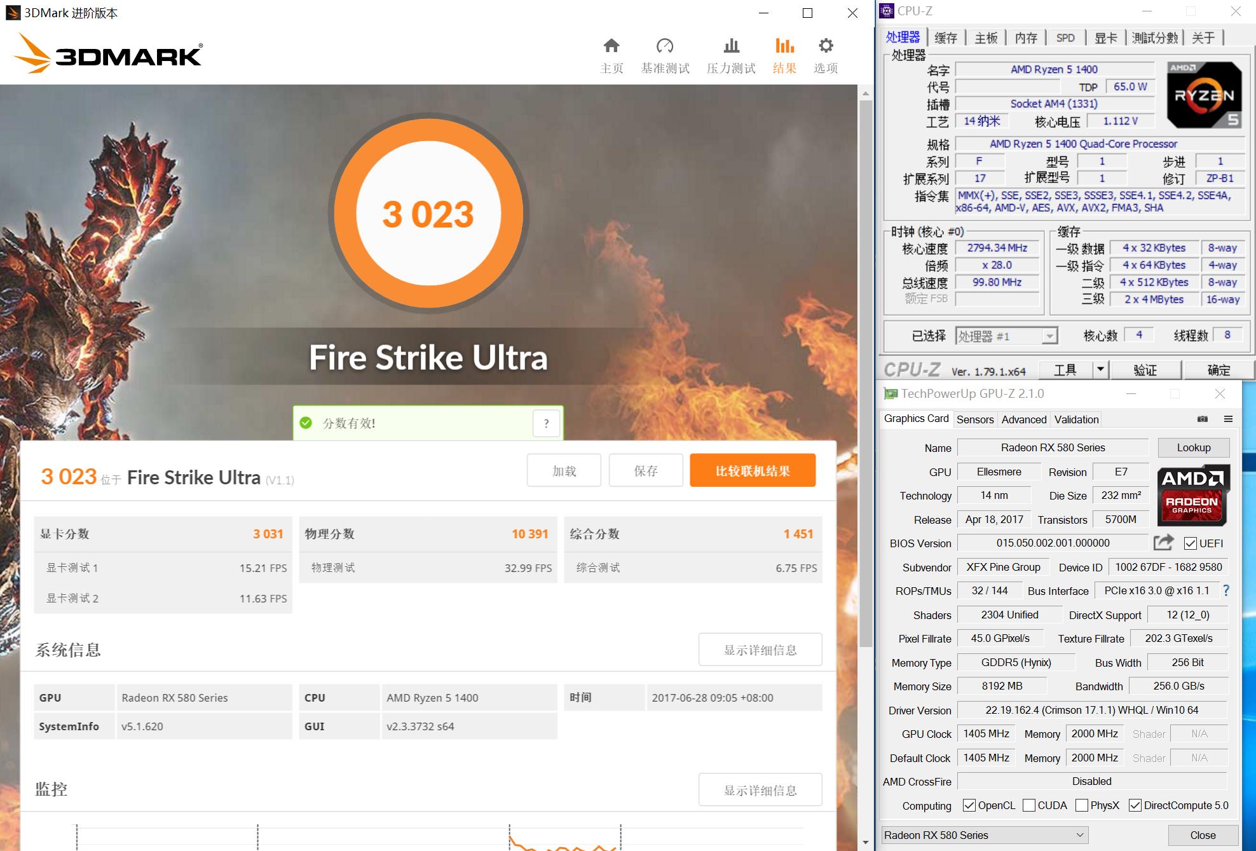This screenshot has width=1256, height=851.
Task: Show system info details (显示详细信息) button
Action: click(760, 650)
